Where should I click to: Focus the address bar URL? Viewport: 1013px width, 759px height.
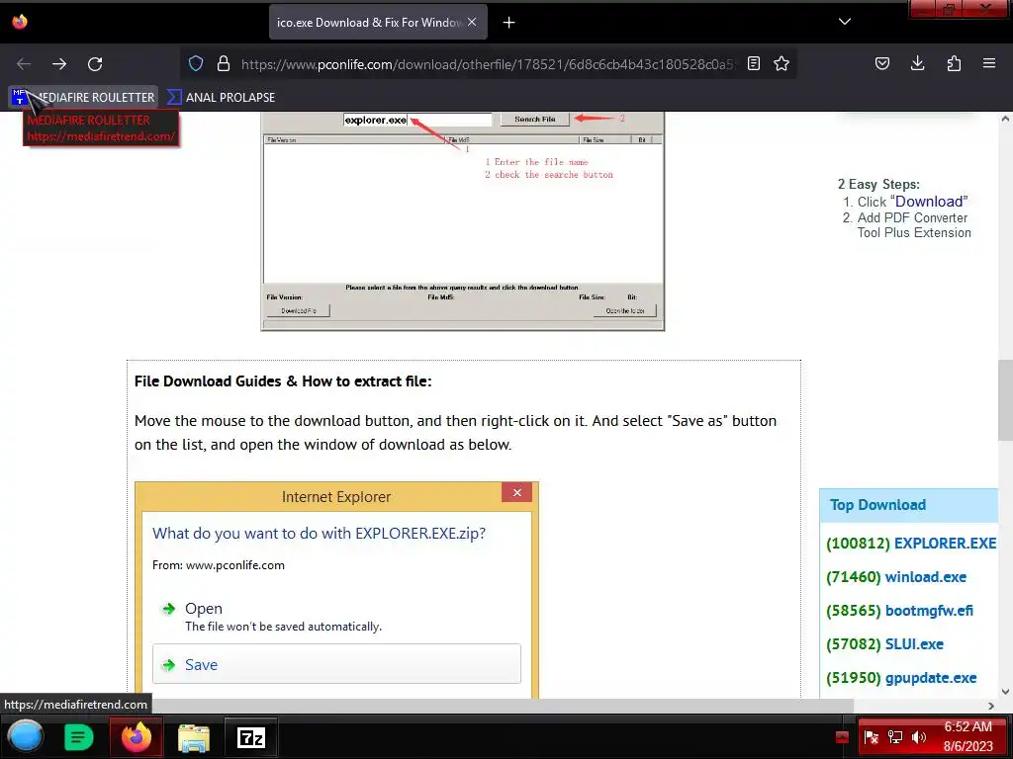coord(488,64)
